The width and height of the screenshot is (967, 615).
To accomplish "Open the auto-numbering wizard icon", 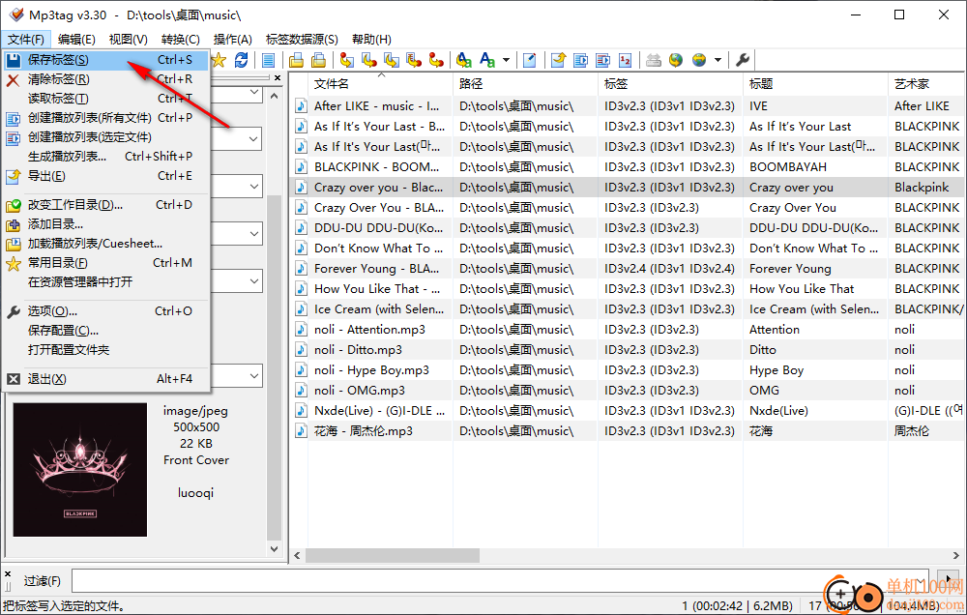I will pos(626,60).
